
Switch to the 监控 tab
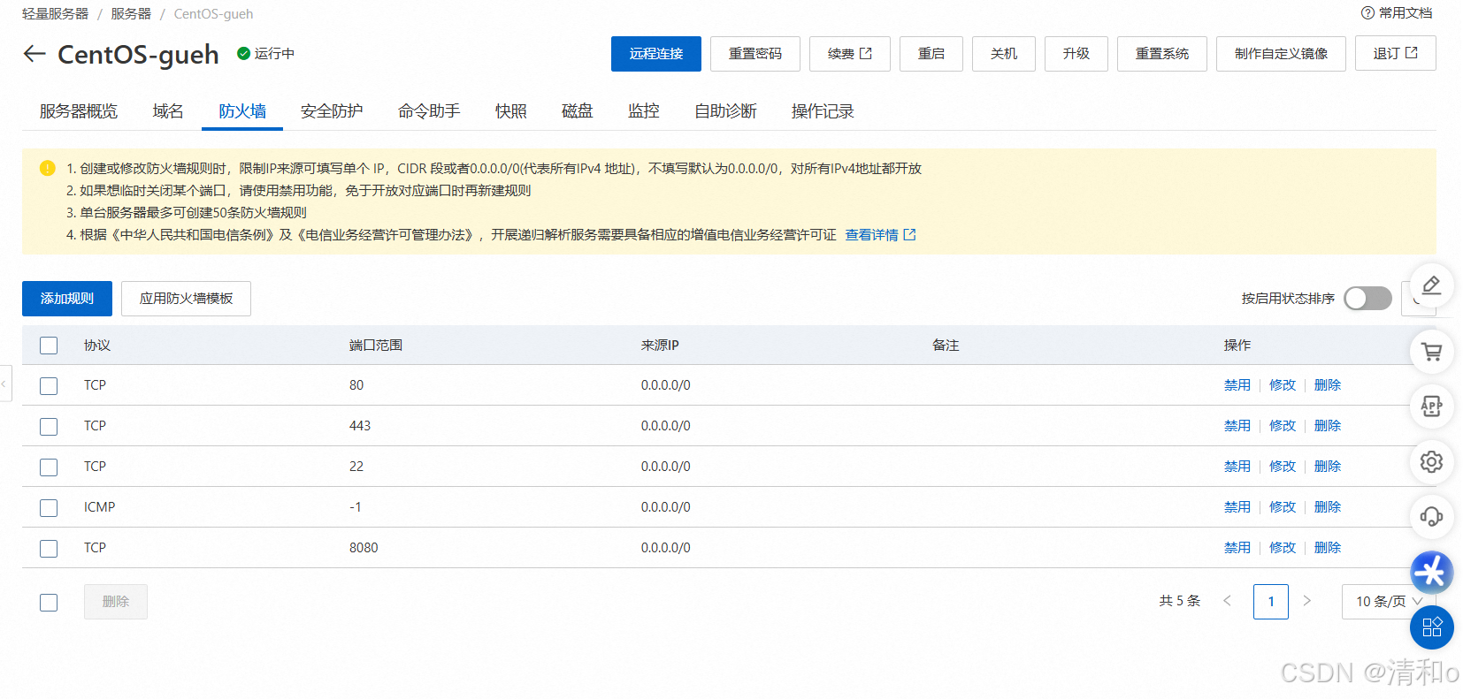[644, 111]
